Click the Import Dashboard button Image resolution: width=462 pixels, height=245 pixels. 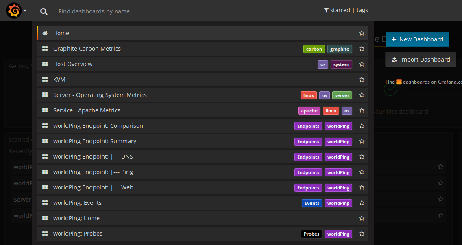421,60
